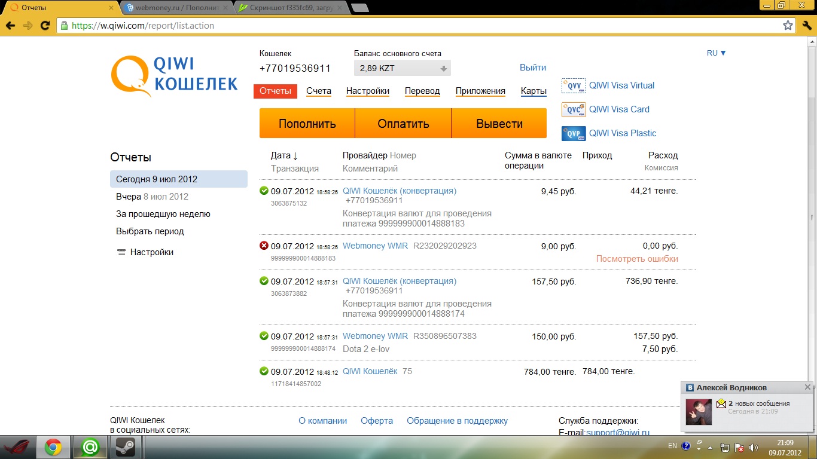Screen dimensions: 817x459
Task: Click the QVC card icon for QIWI Visa Card
Action: pyautogui.click(x=573, y=109)
